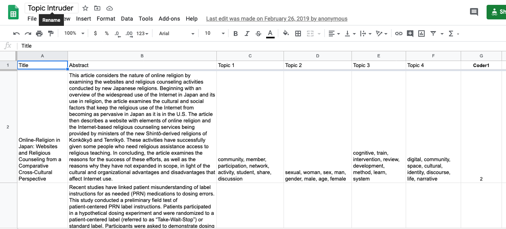506x229 pixels.
Task: Open the Help menu
Action: [x=192, y=19]
